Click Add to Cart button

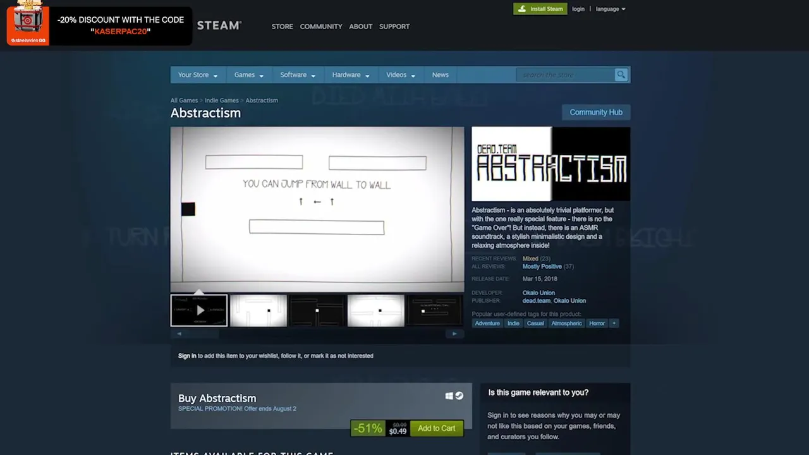pos(436,428)
